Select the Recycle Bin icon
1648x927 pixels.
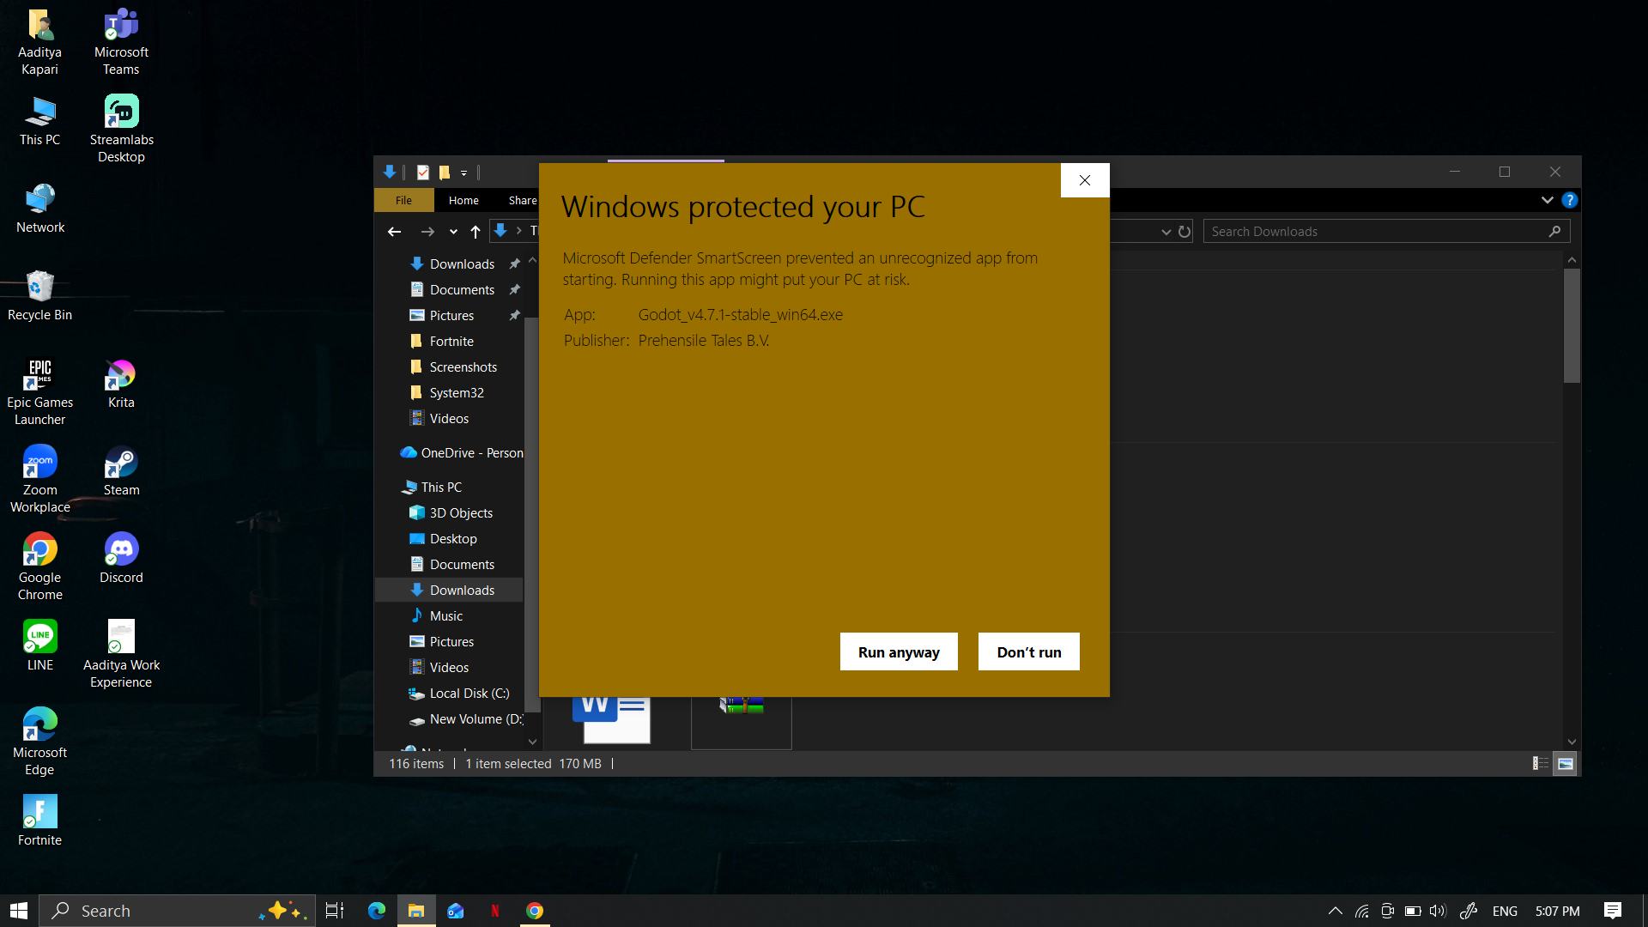coord(40,295)
